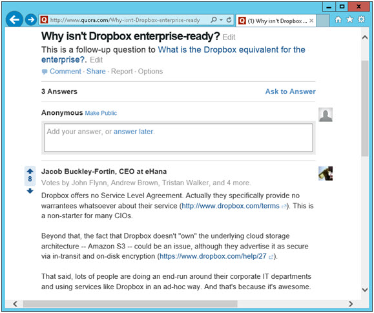Click the search magnifier in the address bar
The width and height of the screenshot is (374, 313).
click(214, 20)
